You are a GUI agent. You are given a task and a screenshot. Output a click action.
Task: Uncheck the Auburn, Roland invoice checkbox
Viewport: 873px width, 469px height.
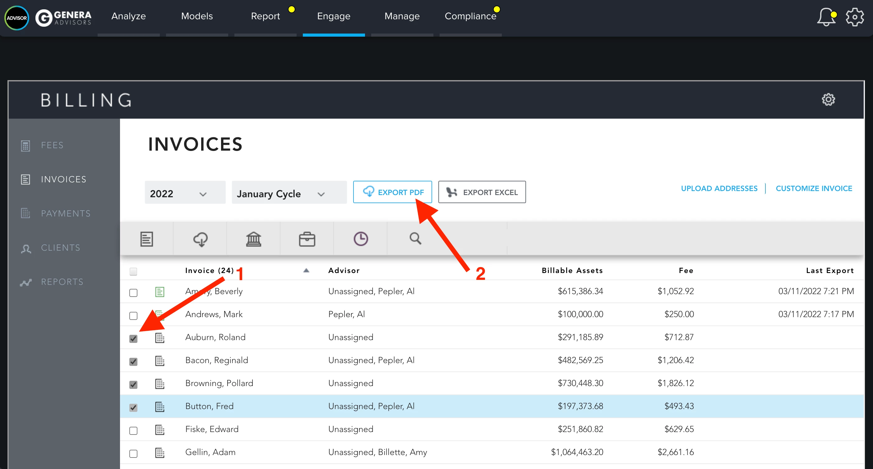click(x=133, y=338)
